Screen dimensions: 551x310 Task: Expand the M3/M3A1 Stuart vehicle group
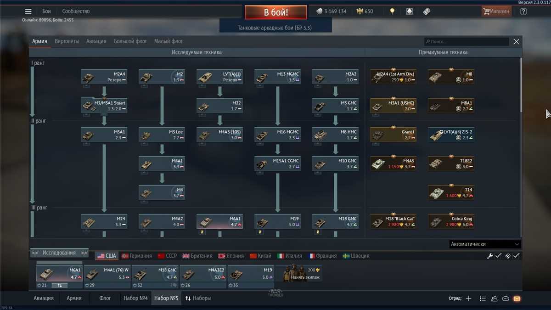(104, 106)
